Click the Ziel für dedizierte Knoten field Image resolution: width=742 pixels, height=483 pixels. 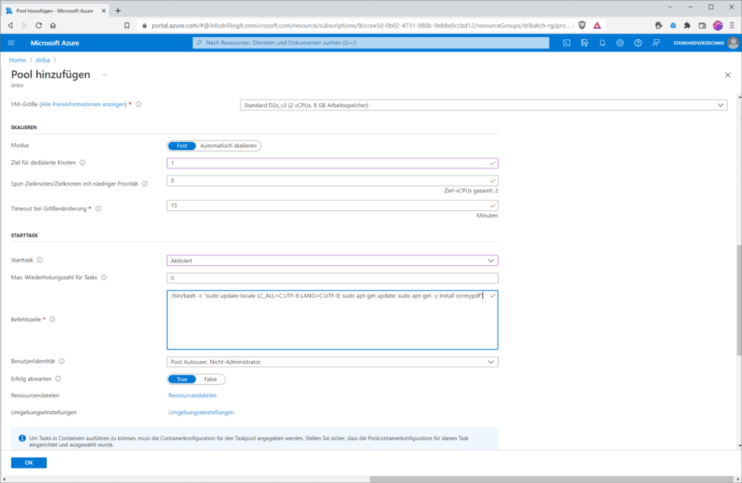[x=332, y=163]
